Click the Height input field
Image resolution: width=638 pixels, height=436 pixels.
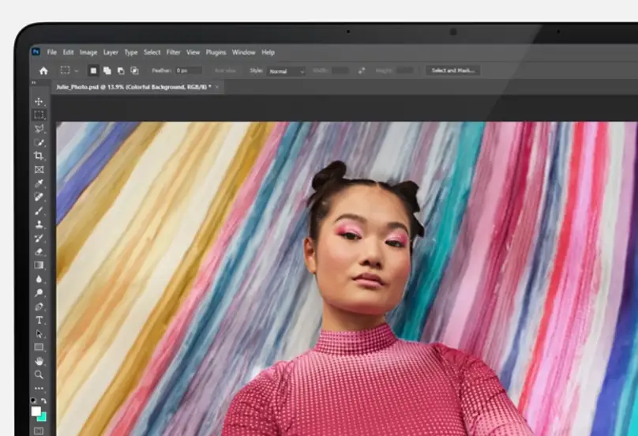tap(405, 71)
